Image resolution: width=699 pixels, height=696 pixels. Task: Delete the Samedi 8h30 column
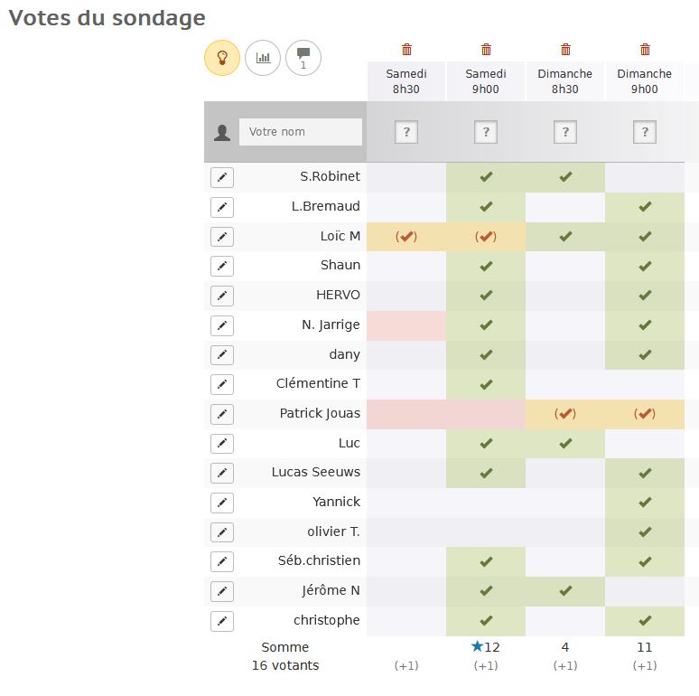point(406,49)
